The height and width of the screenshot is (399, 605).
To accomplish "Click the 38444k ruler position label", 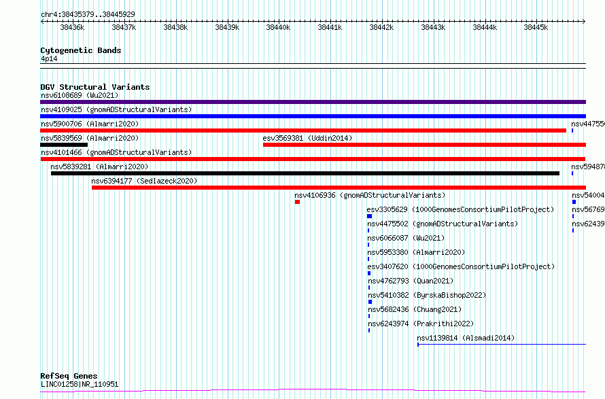I will 485,27.
